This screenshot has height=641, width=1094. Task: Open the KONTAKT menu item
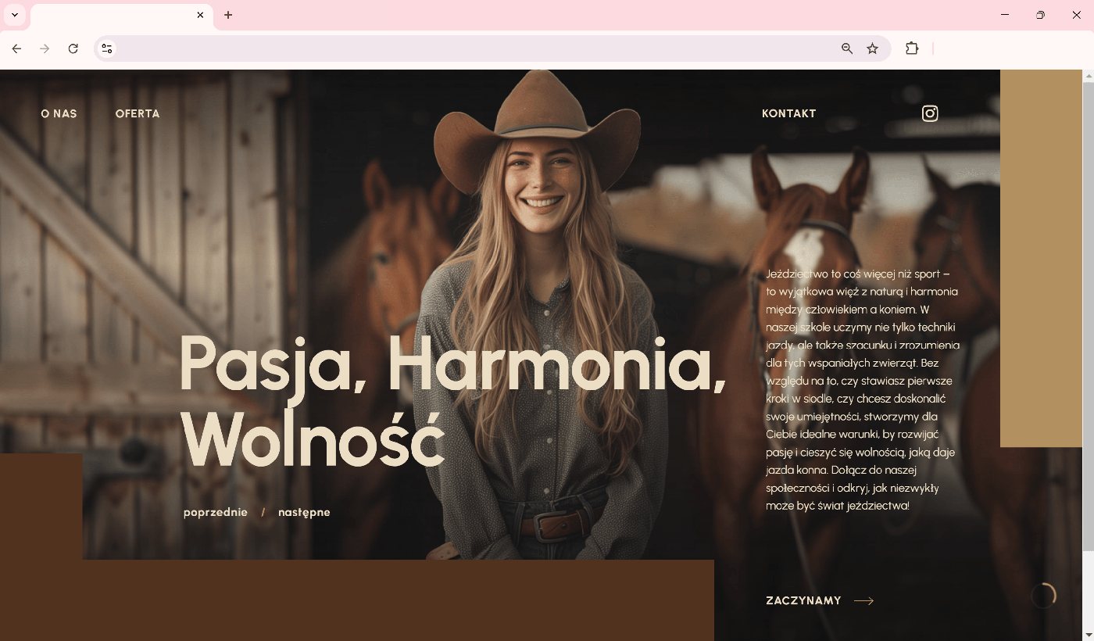coord(789,113)
